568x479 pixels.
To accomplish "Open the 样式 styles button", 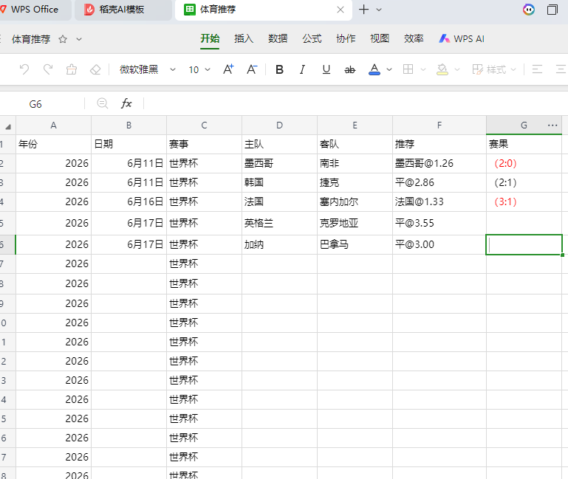I will click(x=489, y=69).
